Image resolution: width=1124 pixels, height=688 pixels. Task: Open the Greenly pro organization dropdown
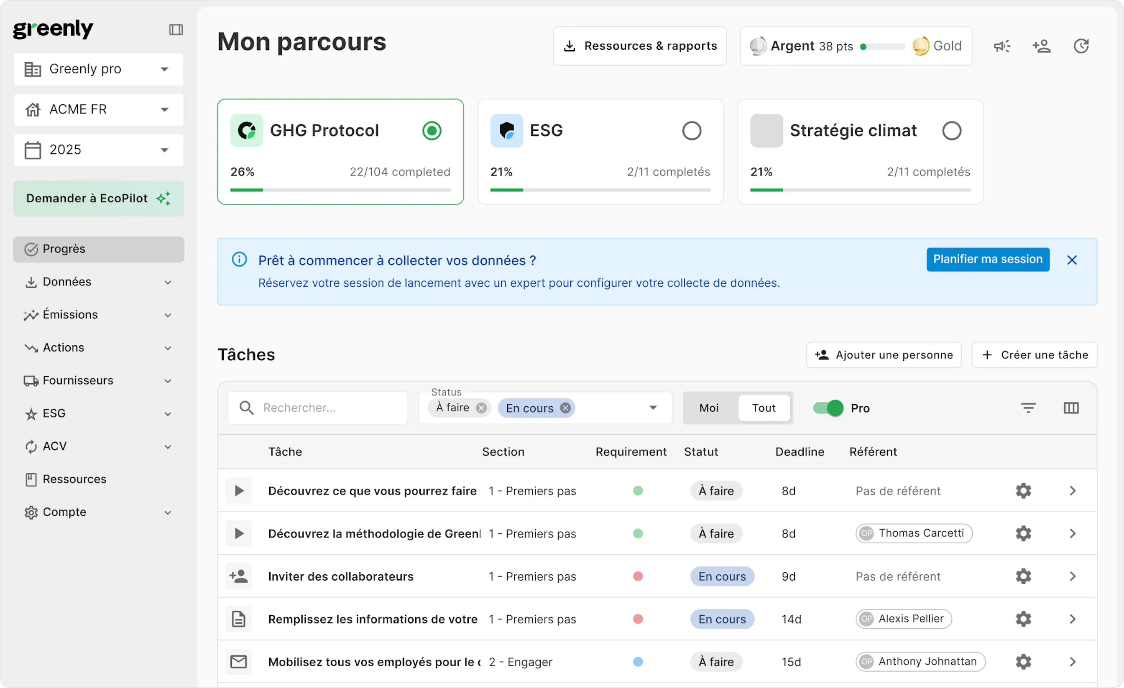[99, 69]
